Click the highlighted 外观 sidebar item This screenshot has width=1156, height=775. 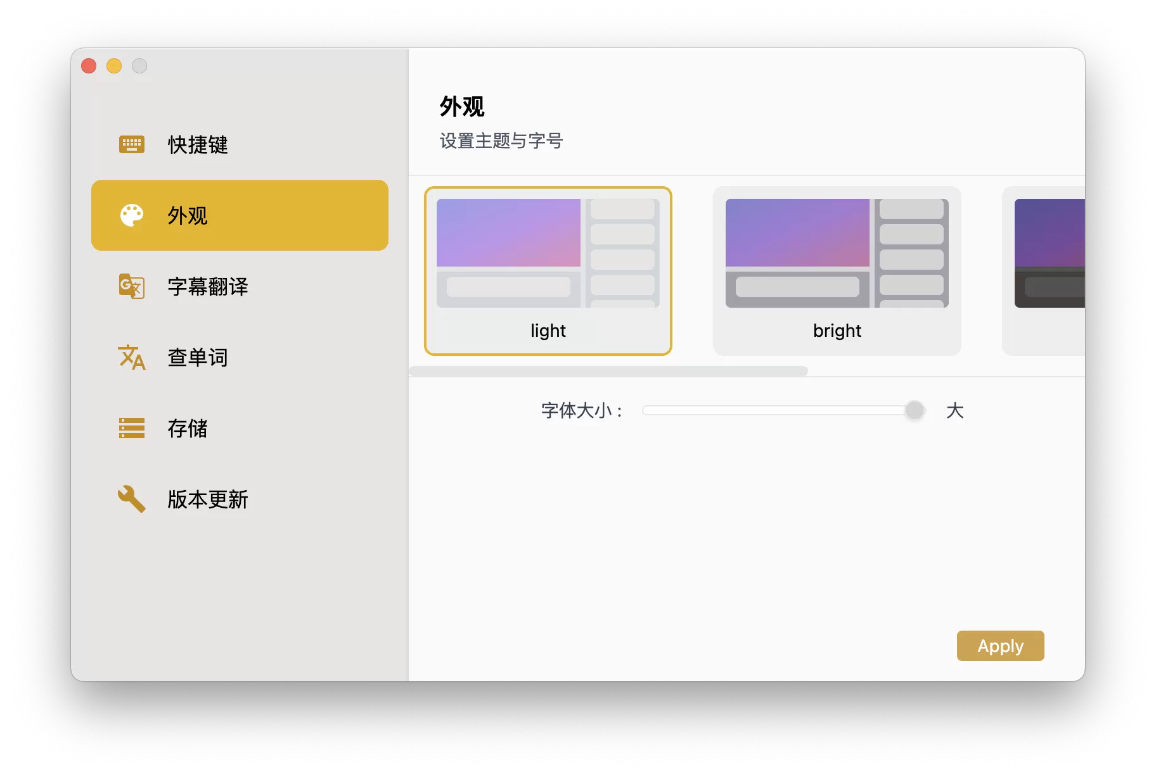(x=240, y=215)
